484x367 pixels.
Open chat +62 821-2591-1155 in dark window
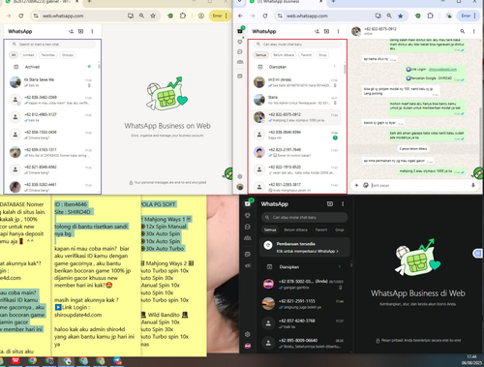coord(305,304)
